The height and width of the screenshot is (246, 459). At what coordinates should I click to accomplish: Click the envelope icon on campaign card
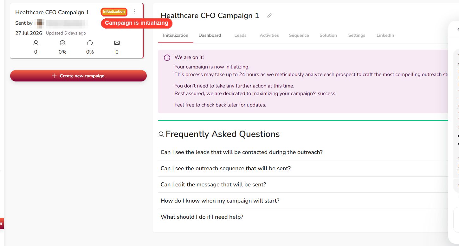tap(117, 43)
